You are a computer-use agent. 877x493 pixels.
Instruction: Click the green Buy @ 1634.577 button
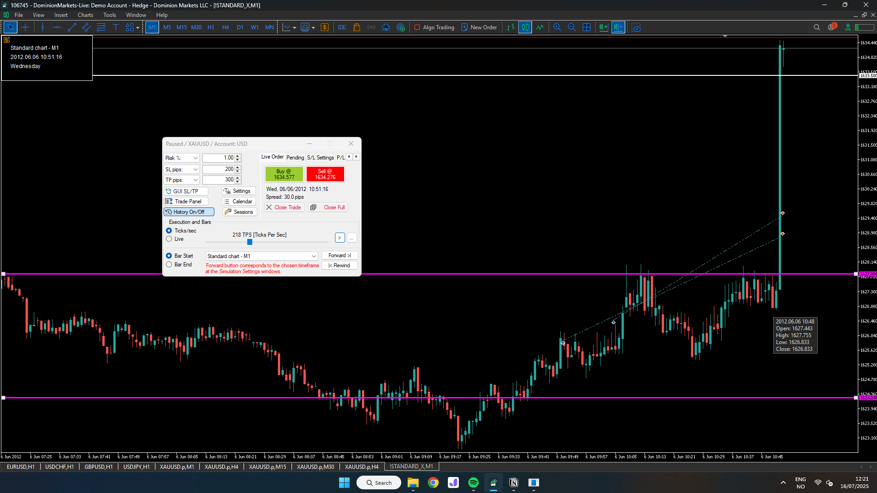point(284,174)
